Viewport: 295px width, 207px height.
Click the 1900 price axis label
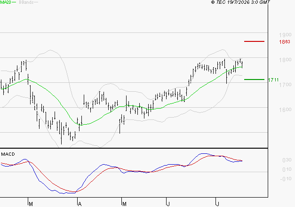[x=285, y=35]
